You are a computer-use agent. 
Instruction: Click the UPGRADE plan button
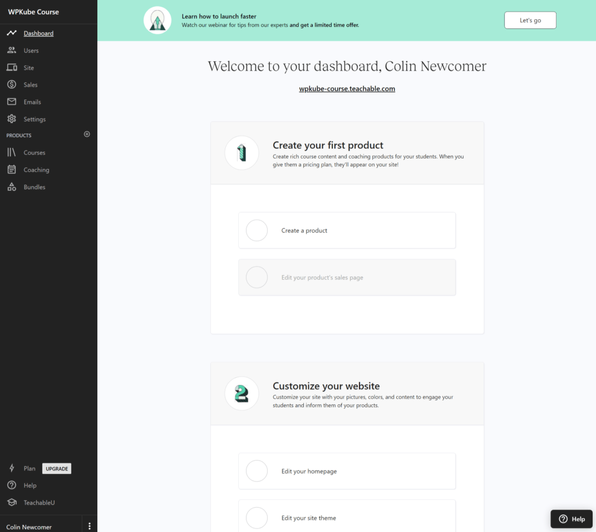point(57,469)
